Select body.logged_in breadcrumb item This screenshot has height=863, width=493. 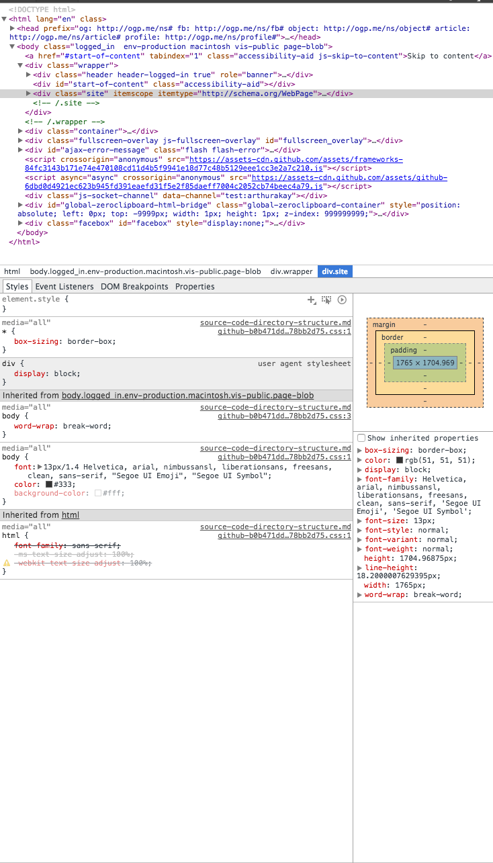[145, 271]
